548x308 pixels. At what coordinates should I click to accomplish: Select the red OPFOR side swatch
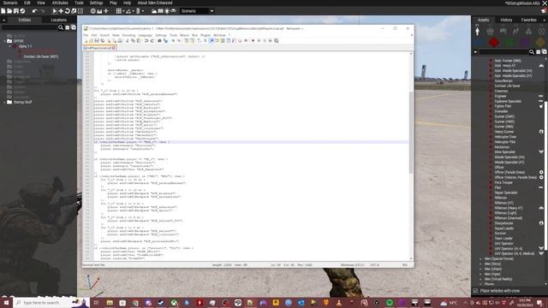(494, 43)
